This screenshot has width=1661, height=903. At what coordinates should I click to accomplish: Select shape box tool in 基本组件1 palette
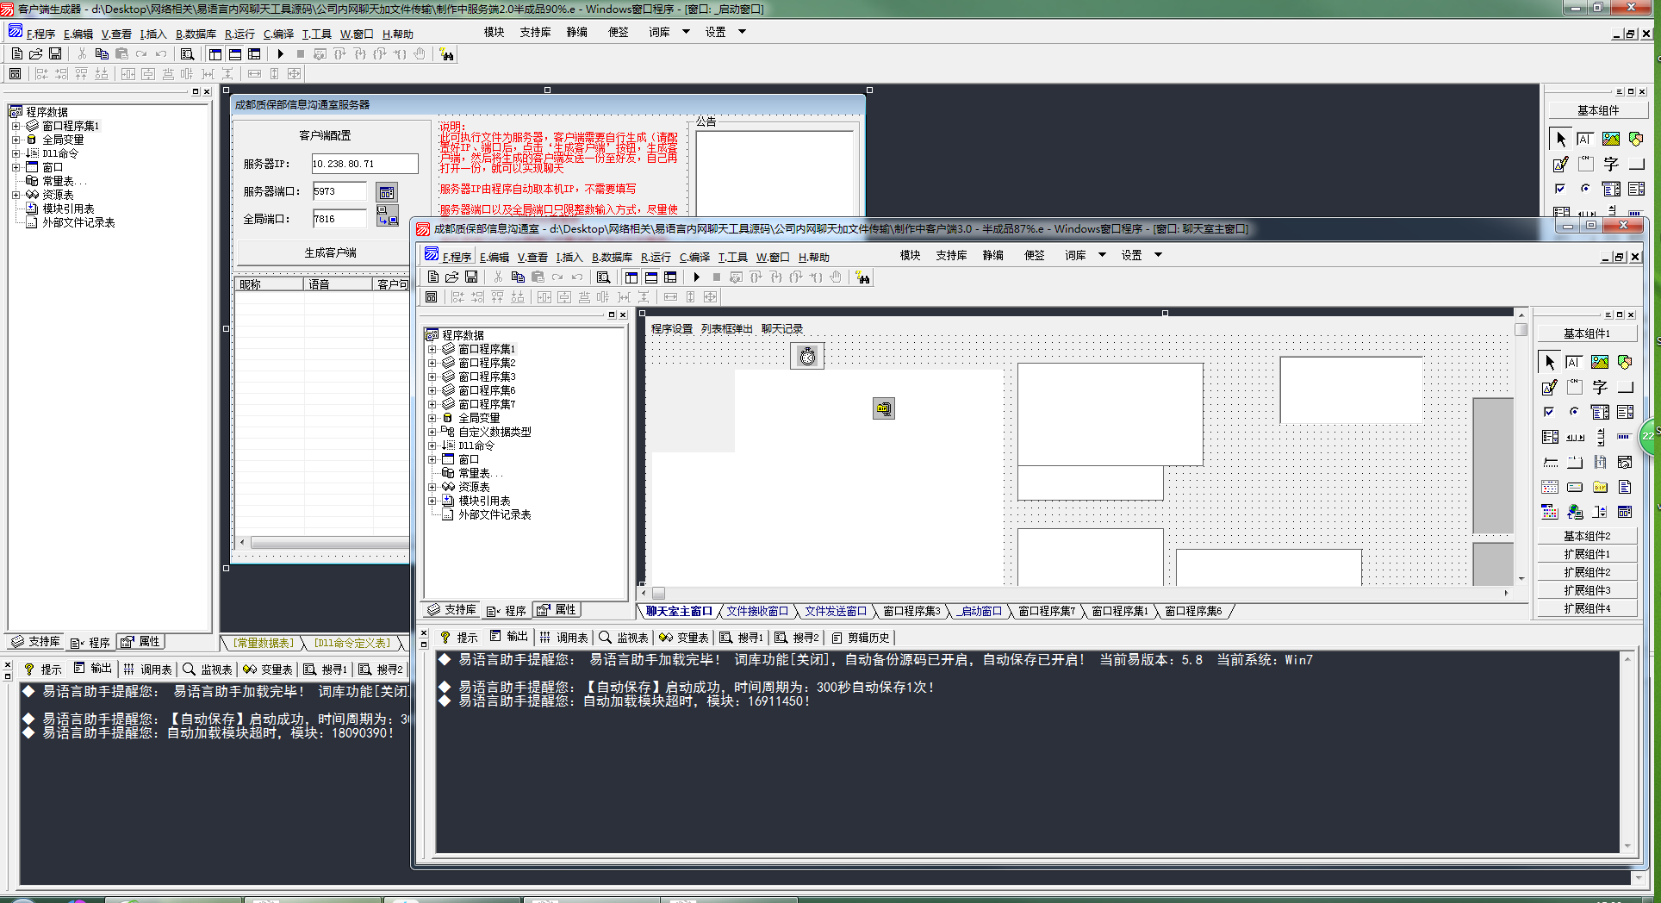[1625, 362]
